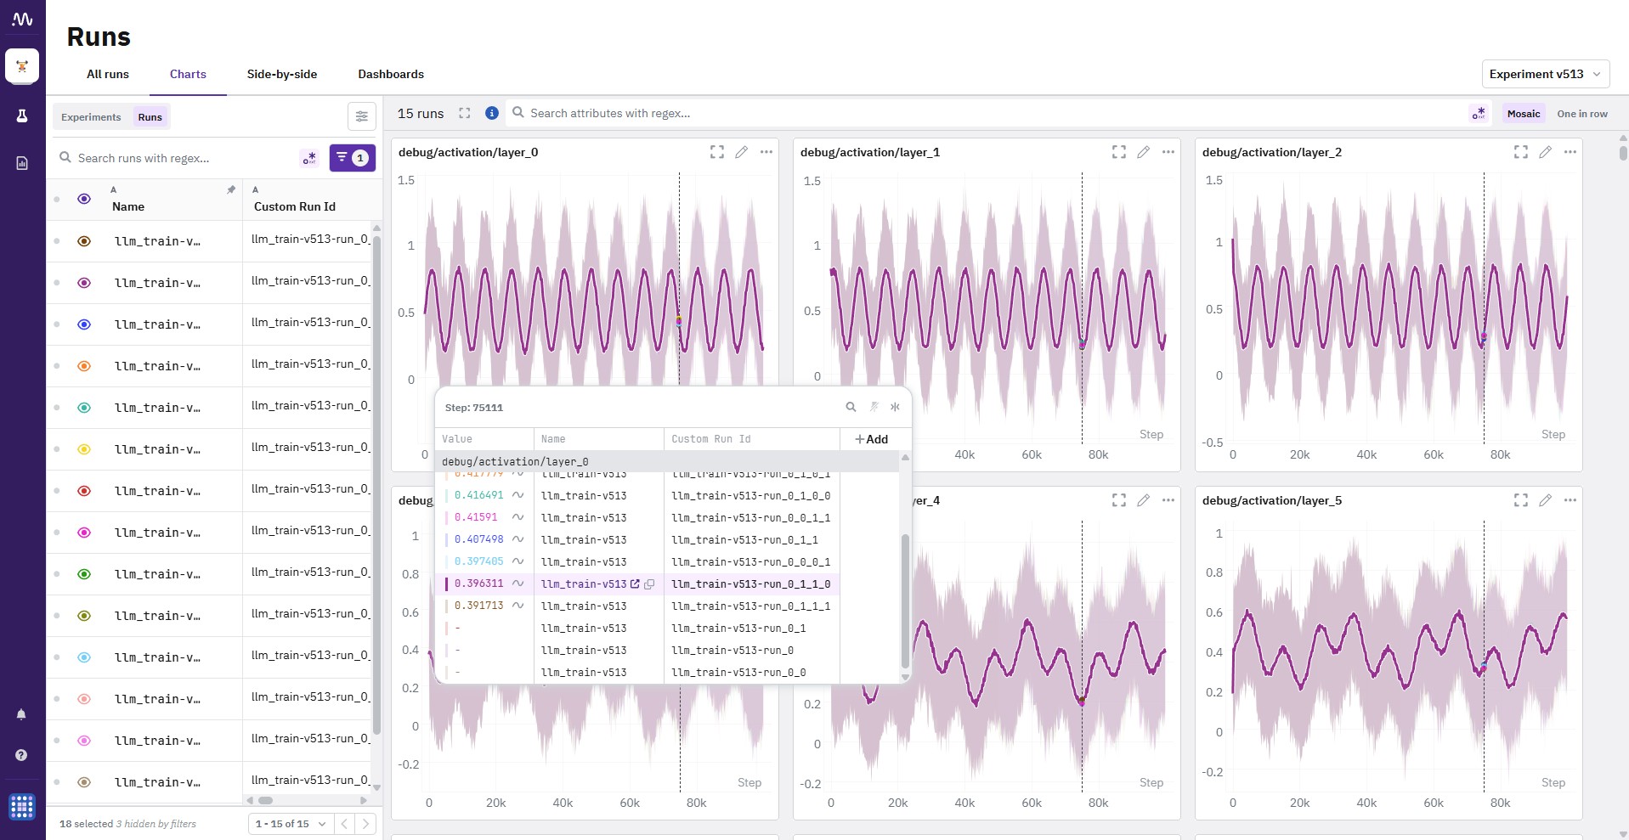Image resolution: width=1629 pixels, height=840 pixels.
Task: Click the runs table horizontal scrollbar
Action: click(266, 800)
